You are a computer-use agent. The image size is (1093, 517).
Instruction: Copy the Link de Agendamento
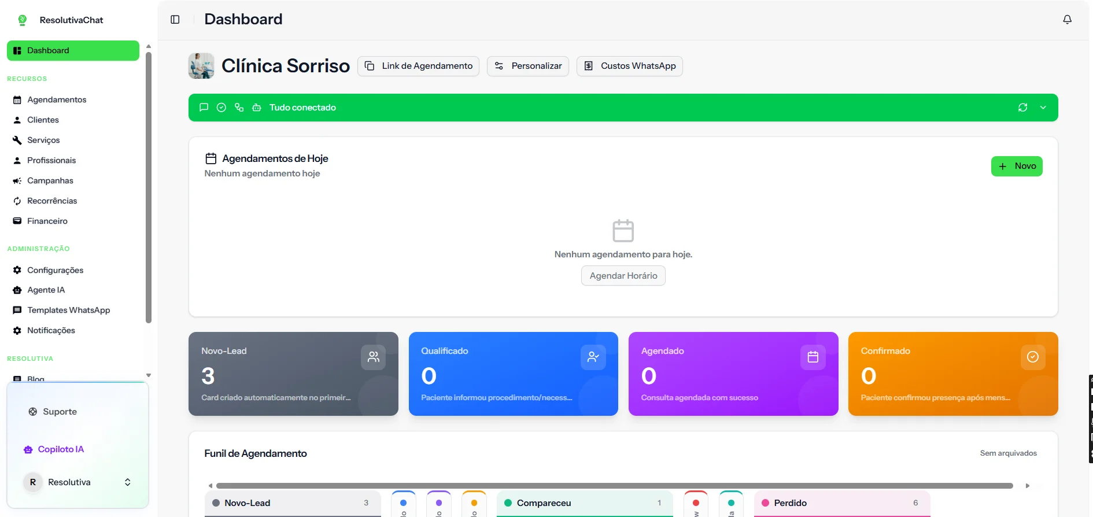coord(418,66)
